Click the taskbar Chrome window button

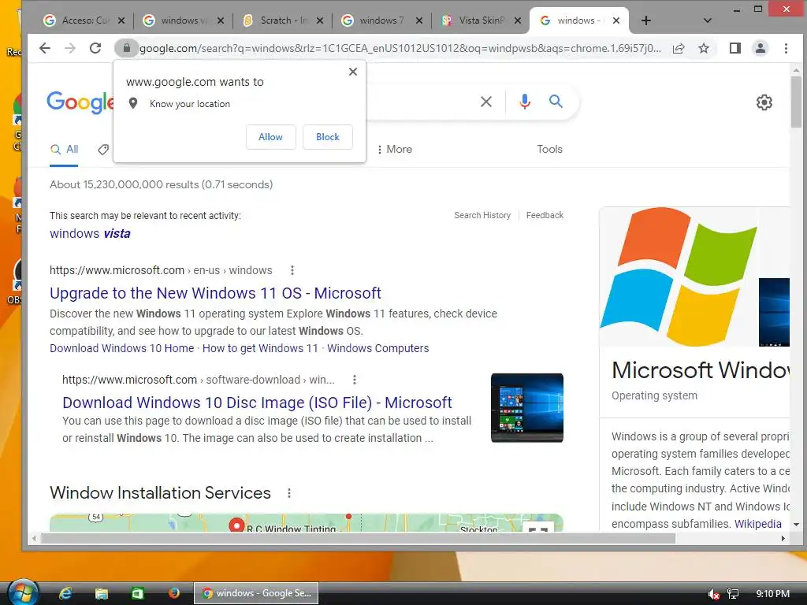point(256,593)
